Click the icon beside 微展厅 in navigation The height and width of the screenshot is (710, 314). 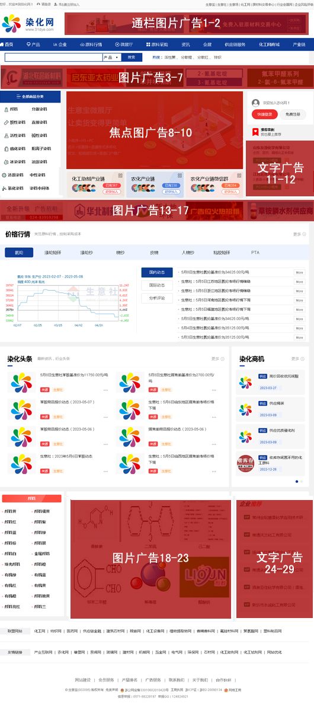(x=117, y=44)
